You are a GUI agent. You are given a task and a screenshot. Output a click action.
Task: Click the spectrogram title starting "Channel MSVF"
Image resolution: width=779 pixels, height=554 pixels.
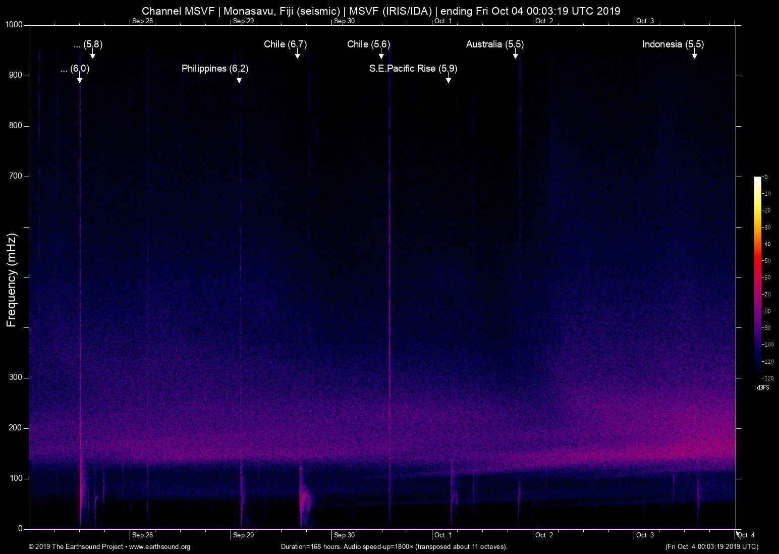[x=381, y=11]
